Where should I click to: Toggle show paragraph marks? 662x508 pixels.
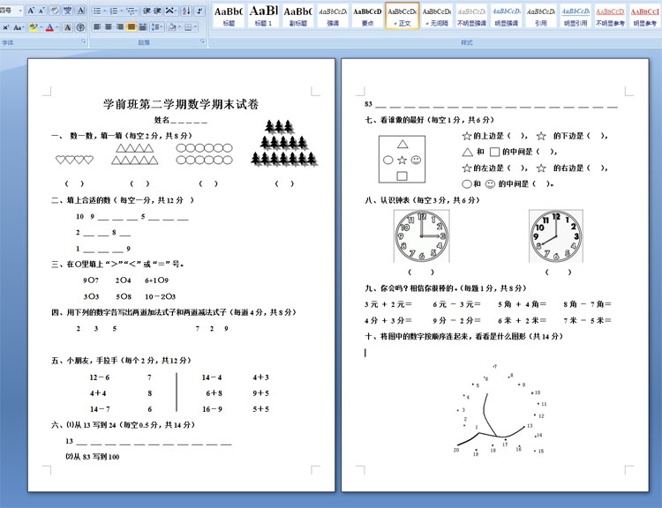tap(199, 11)
